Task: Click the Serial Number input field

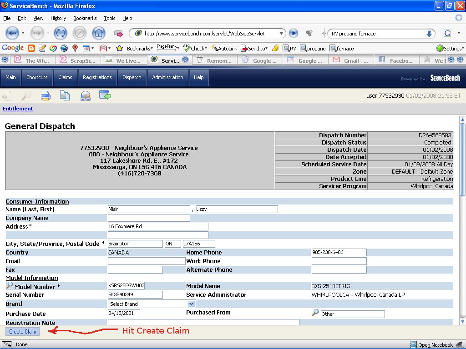Action: point(135,294)
